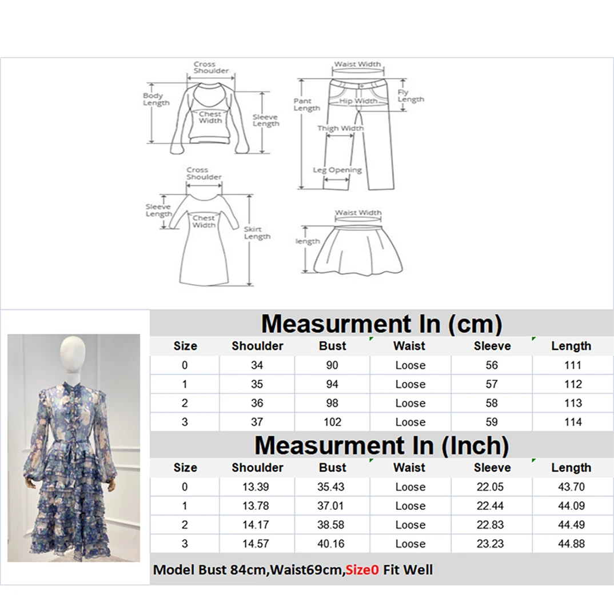Select sleeve value 23.23 in inch table

click(491, 544)
